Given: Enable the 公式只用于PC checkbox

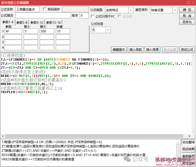Looking at the screenshot, I should click(93, 16).
